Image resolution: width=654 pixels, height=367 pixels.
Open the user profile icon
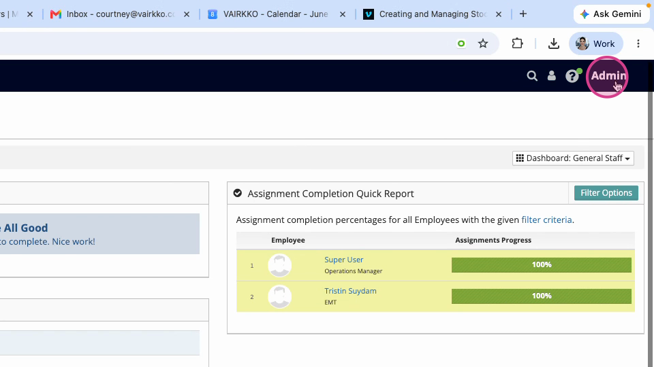tap(551, 75)
